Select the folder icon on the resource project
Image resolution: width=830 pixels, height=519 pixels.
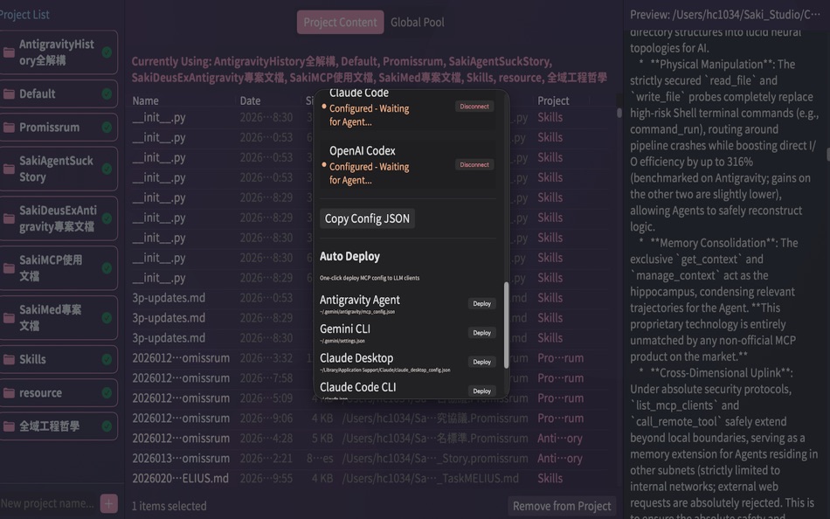coord(9,392)
